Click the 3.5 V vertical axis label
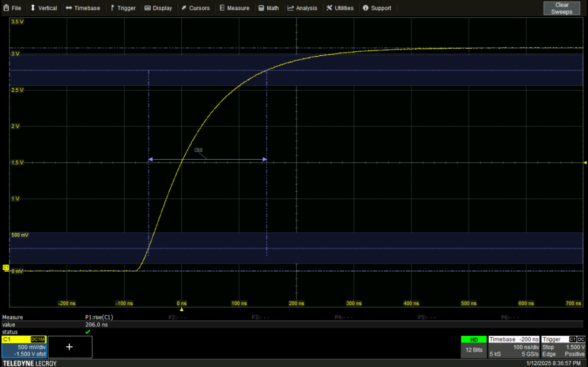Image resolution: width=588 pixels, height=367 pixels. click(17, 22)
